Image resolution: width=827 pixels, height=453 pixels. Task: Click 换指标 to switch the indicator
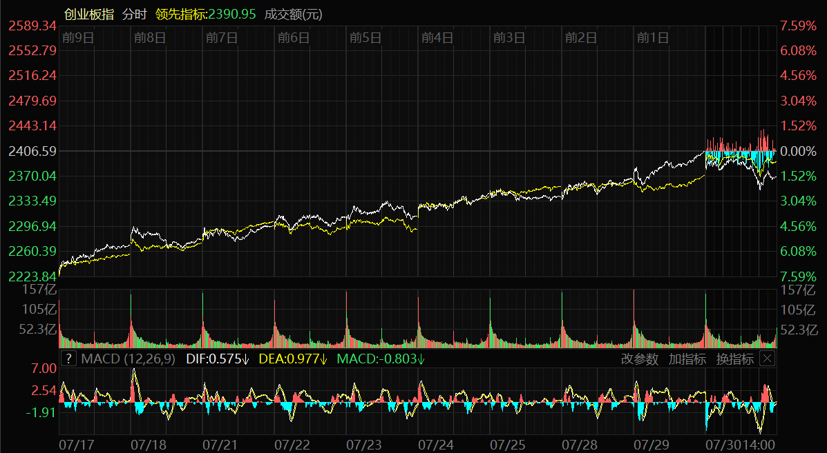pos(734,359)
